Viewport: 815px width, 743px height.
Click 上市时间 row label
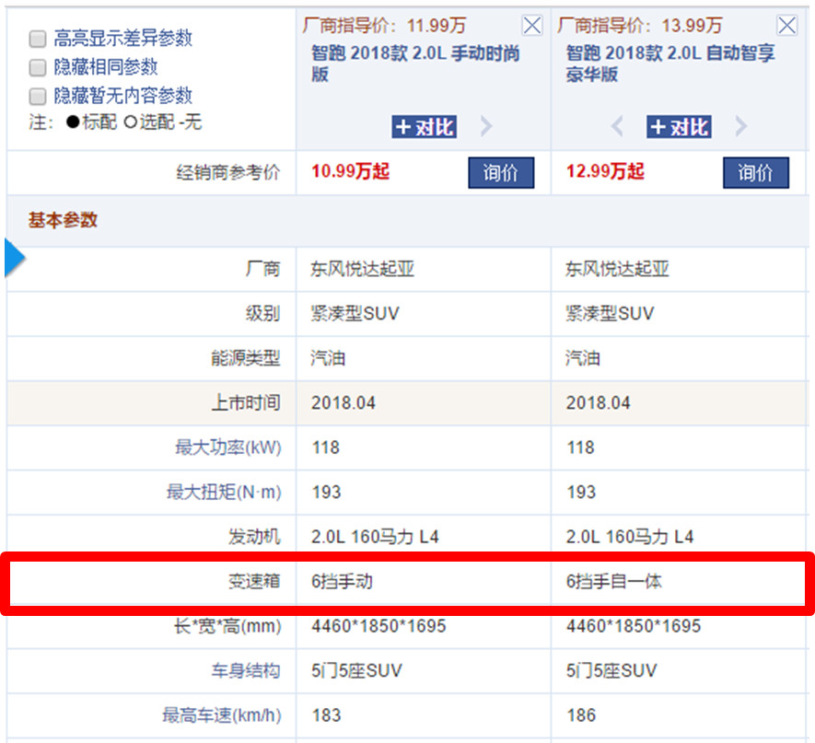coord(246,403)
